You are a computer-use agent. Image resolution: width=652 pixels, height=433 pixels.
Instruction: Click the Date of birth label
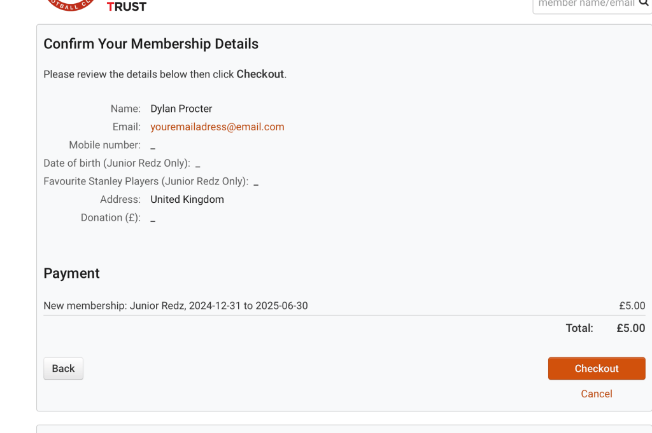(117, 163)
